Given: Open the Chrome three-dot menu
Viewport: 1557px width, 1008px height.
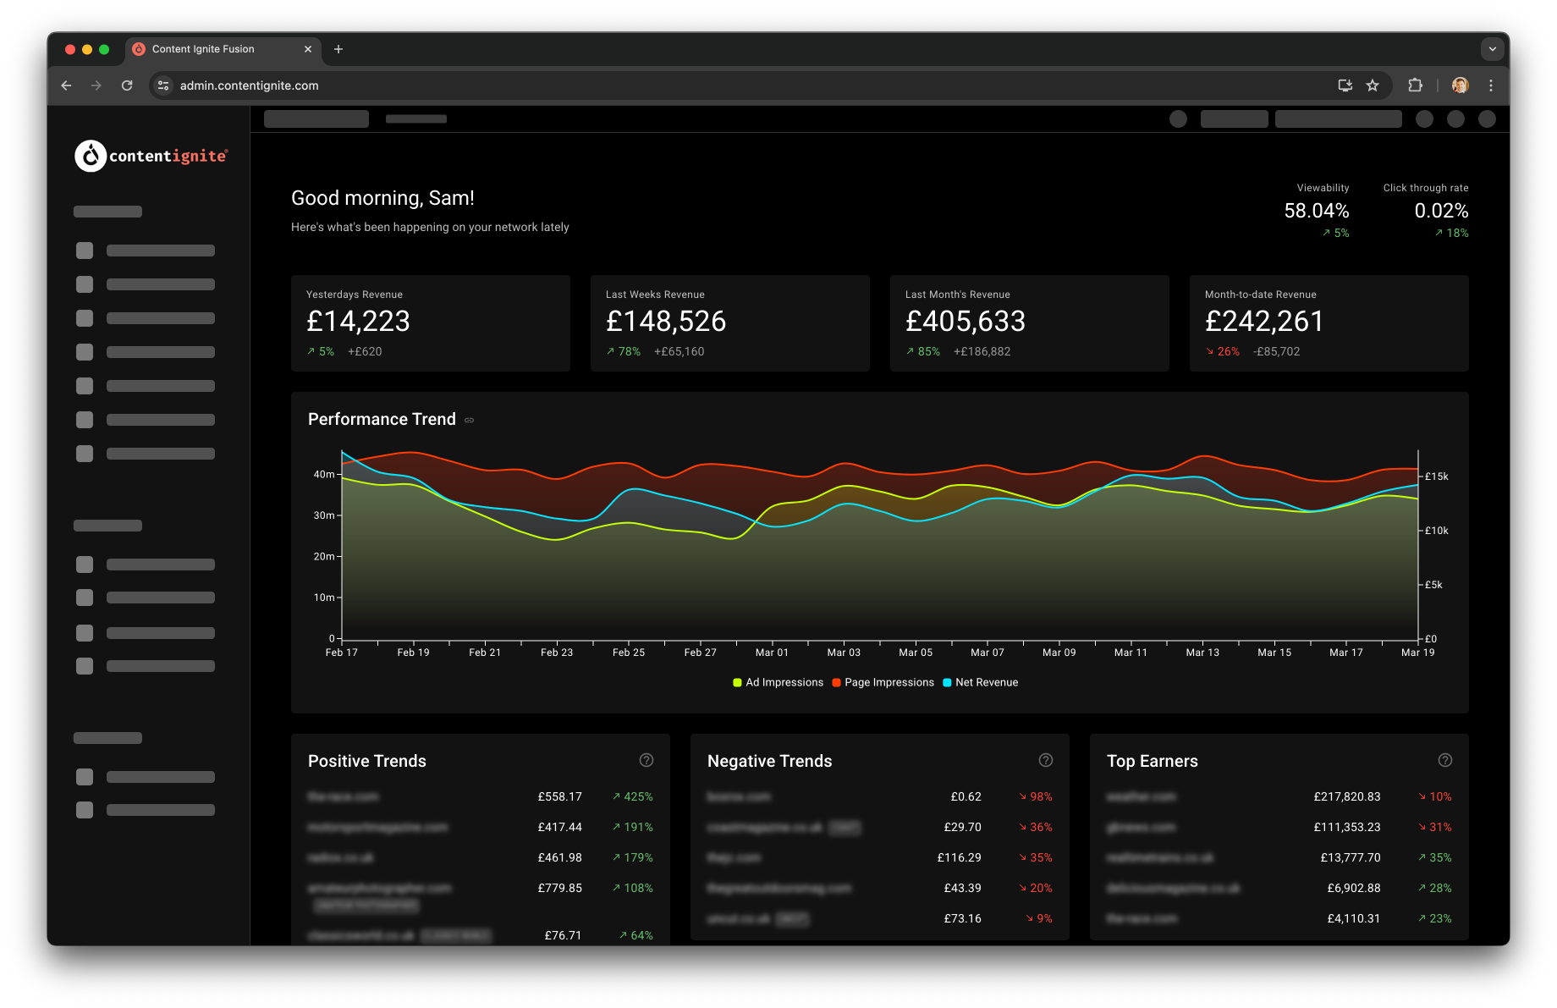Looking at the screenshot, I should (x=1491, y=85).
